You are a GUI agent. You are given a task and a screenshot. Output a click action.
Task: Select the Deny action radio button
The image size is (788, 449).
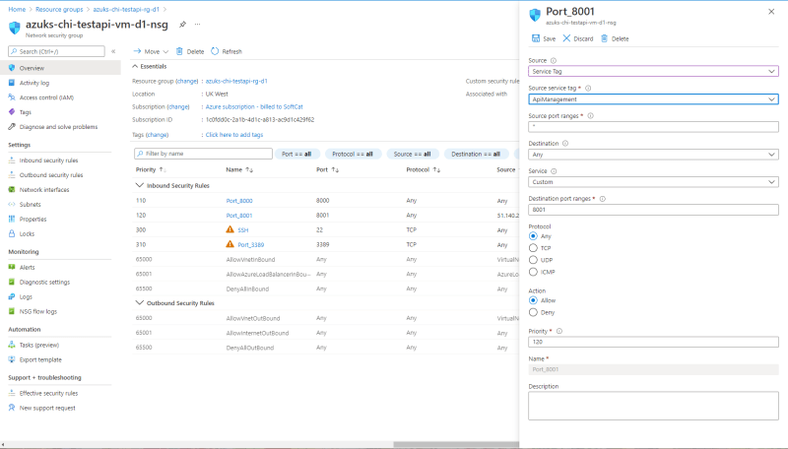pos(533,312)
